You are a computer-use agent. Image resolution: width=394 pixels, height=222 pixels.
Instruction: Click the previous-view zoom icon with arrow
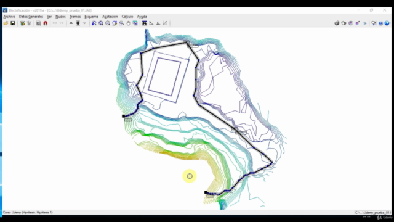pos(115,23)
